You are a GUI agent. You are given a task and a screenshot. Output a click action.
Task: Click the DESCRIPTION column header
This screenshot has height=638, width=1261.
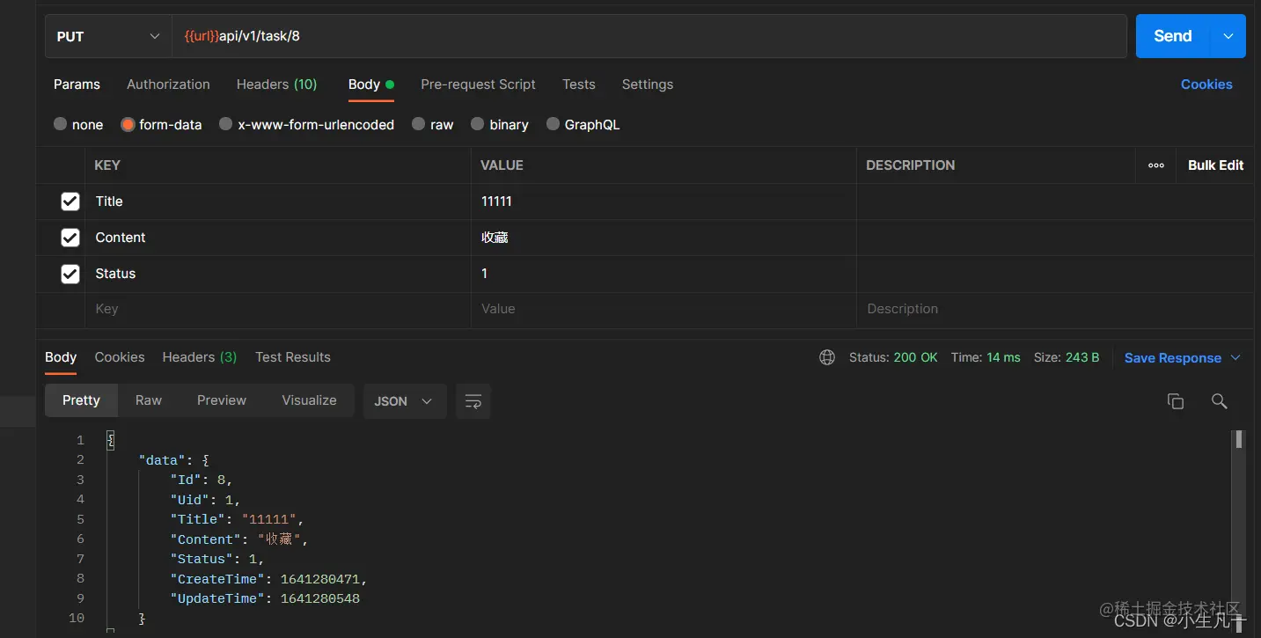point(910,165)
